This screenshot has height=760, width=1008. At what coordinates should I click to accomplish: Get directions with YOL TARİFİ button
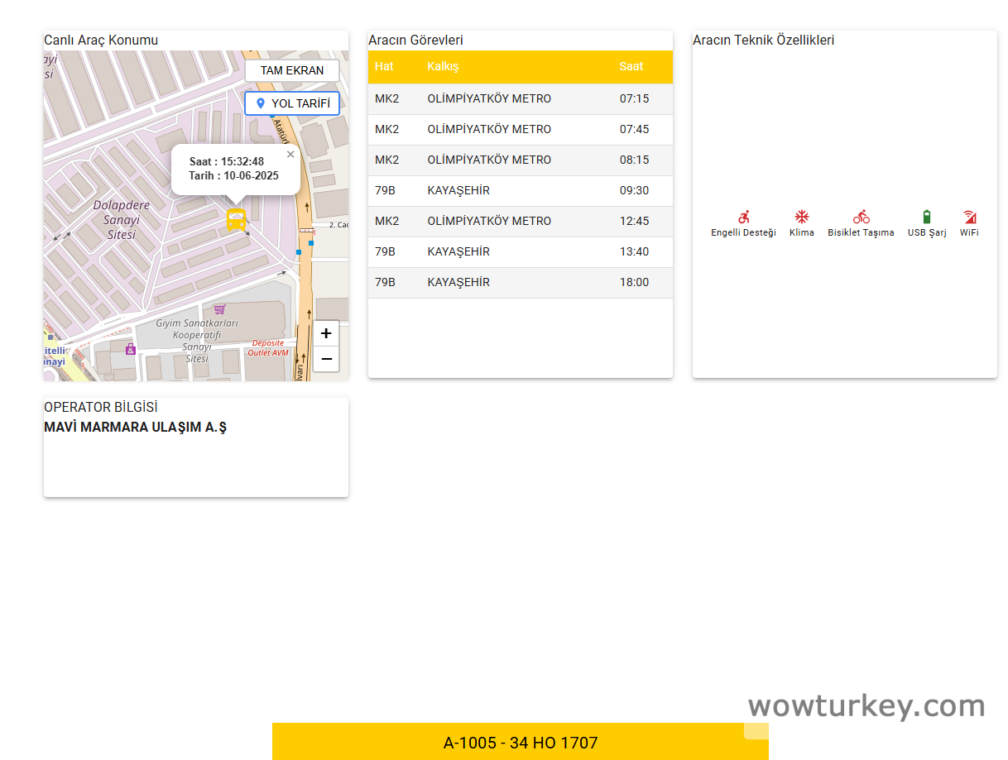291,103
